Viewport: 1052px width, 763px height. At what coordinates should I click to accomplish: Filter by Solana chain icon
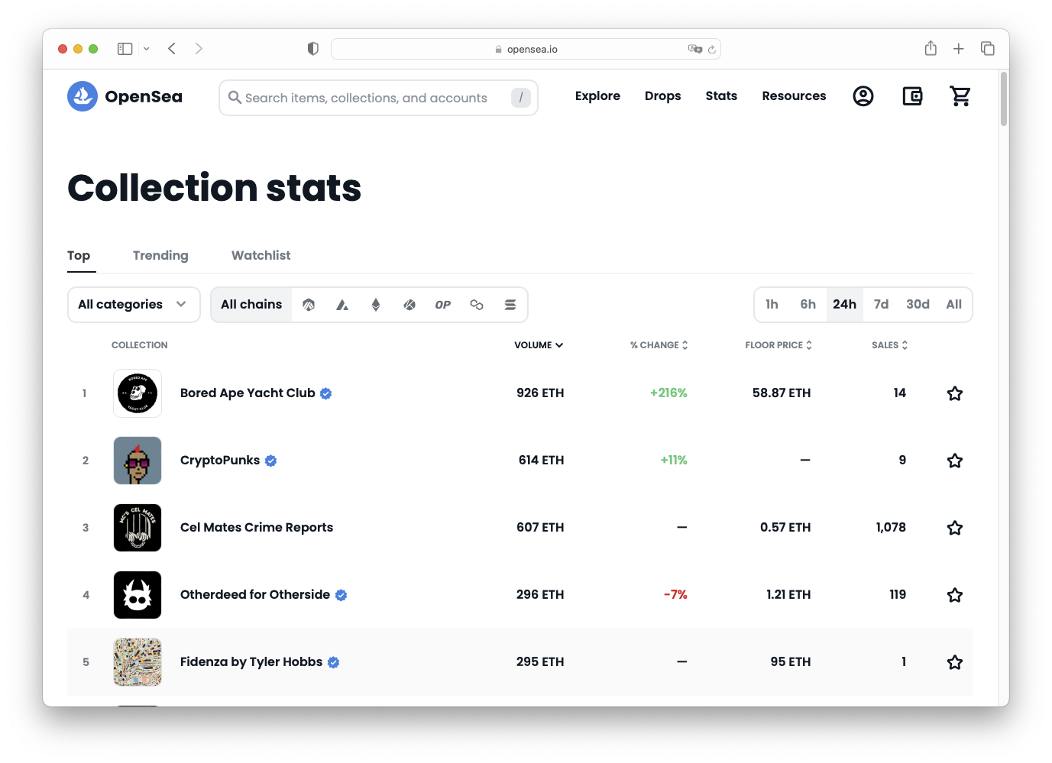(510, 305)
